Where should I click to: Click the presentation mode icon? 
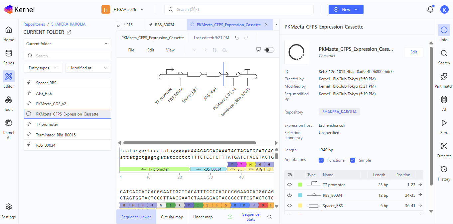[x=258, y=50]
